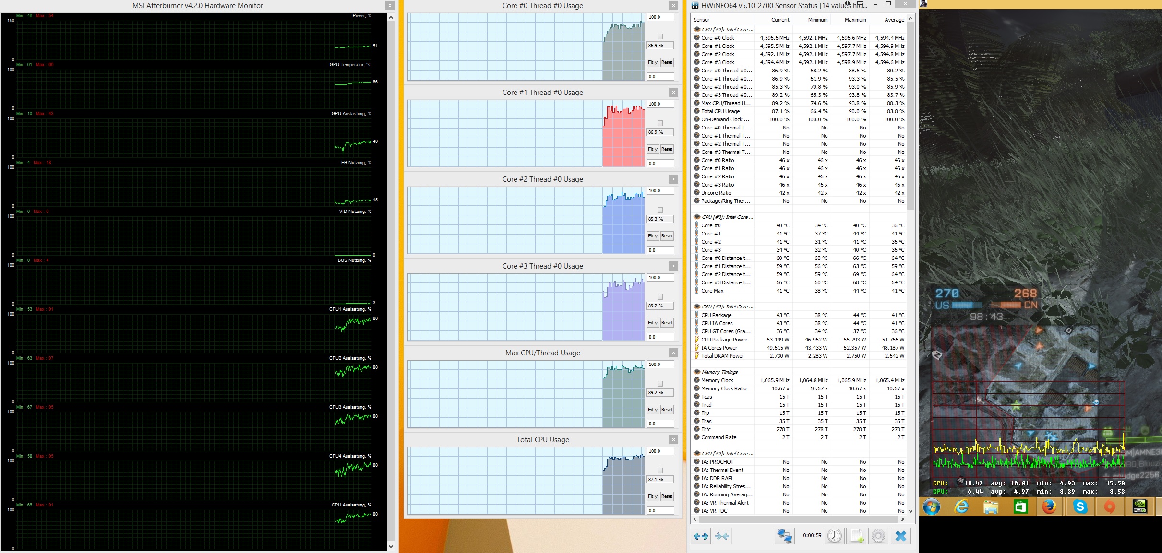1162x553 pixels.
Task: Open the NVIDIA taskbar icon
Action: tap(1140, 506)
